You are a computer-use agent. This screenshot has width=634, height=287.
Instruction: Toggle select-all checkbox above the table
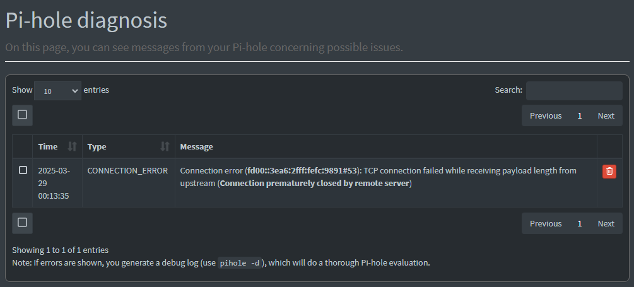pos(23,115)
